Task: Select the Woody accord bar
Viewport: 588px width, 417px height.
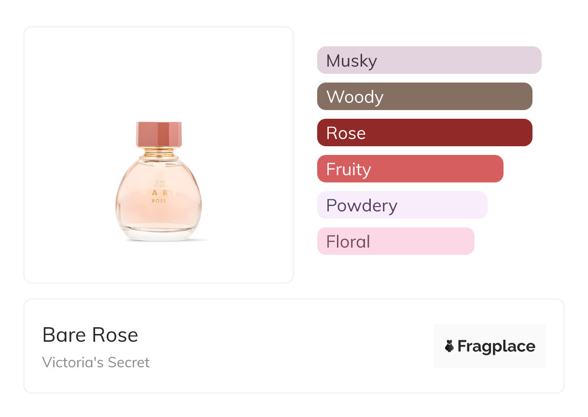Action: point(424,97)
